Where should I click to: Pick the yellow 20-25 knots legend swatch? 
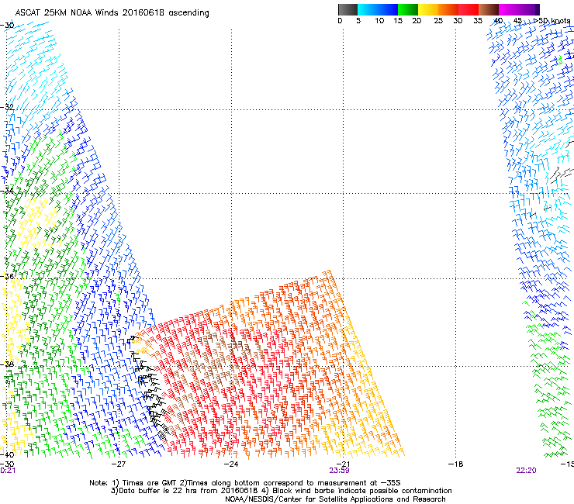[x=428, y=9]
